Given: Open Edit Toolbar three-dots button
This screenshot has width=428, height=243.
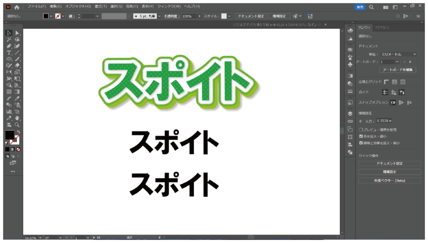Looking at the screenshot, I should 13,171.
